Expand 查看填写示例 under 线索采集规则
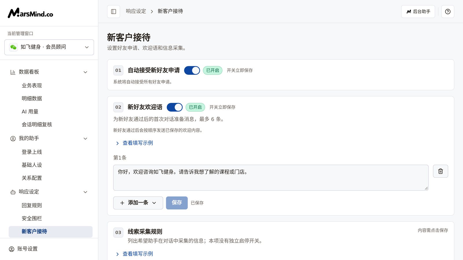The width and height of the screenshot is (463, 260). pyautogui.click(x=134, y=254)
